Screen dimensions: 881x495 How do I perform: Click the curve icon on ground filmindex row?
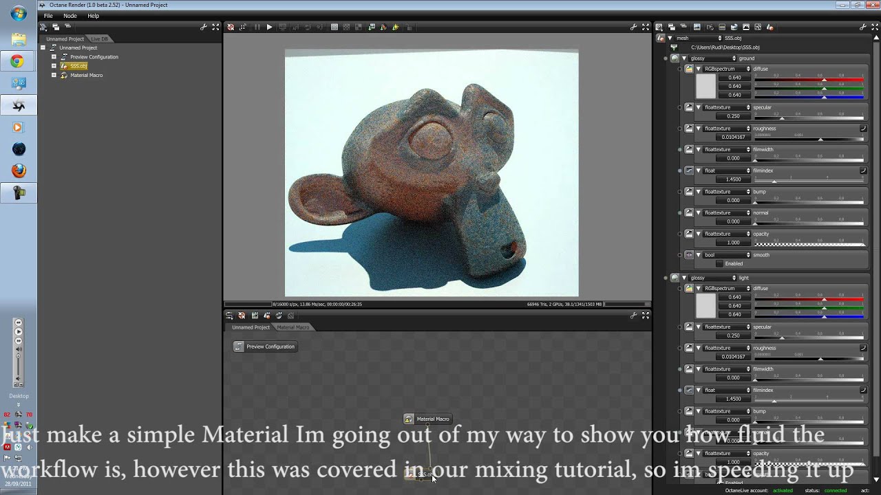coord(863,170)
